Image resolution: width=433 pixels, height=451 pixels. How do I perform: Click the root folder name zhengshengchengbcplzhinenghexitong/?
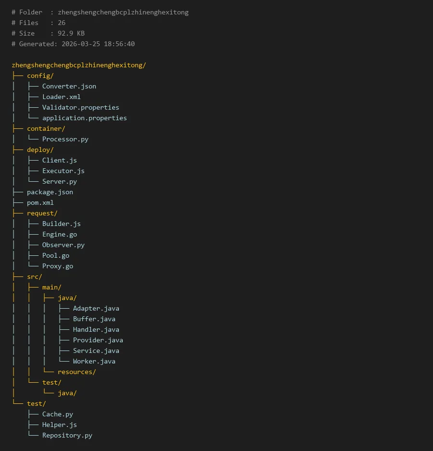pos(78,65)
